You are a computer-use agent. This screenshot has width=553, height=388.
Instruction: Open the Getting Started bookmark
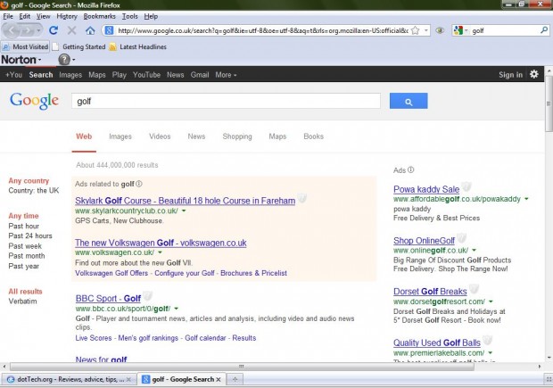pos(79,47)
